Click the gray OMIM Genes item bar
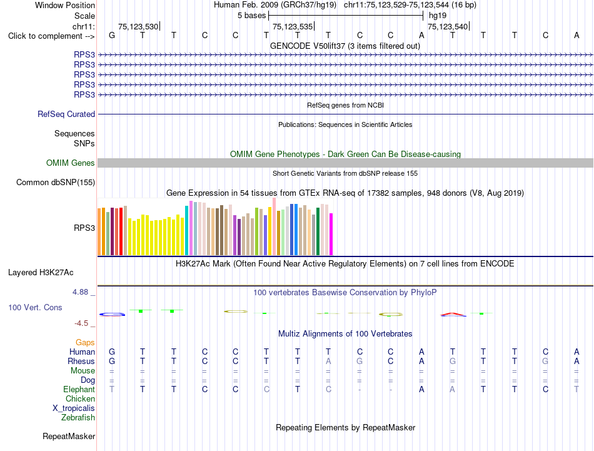The image size is (594, 451). [345, 163]
